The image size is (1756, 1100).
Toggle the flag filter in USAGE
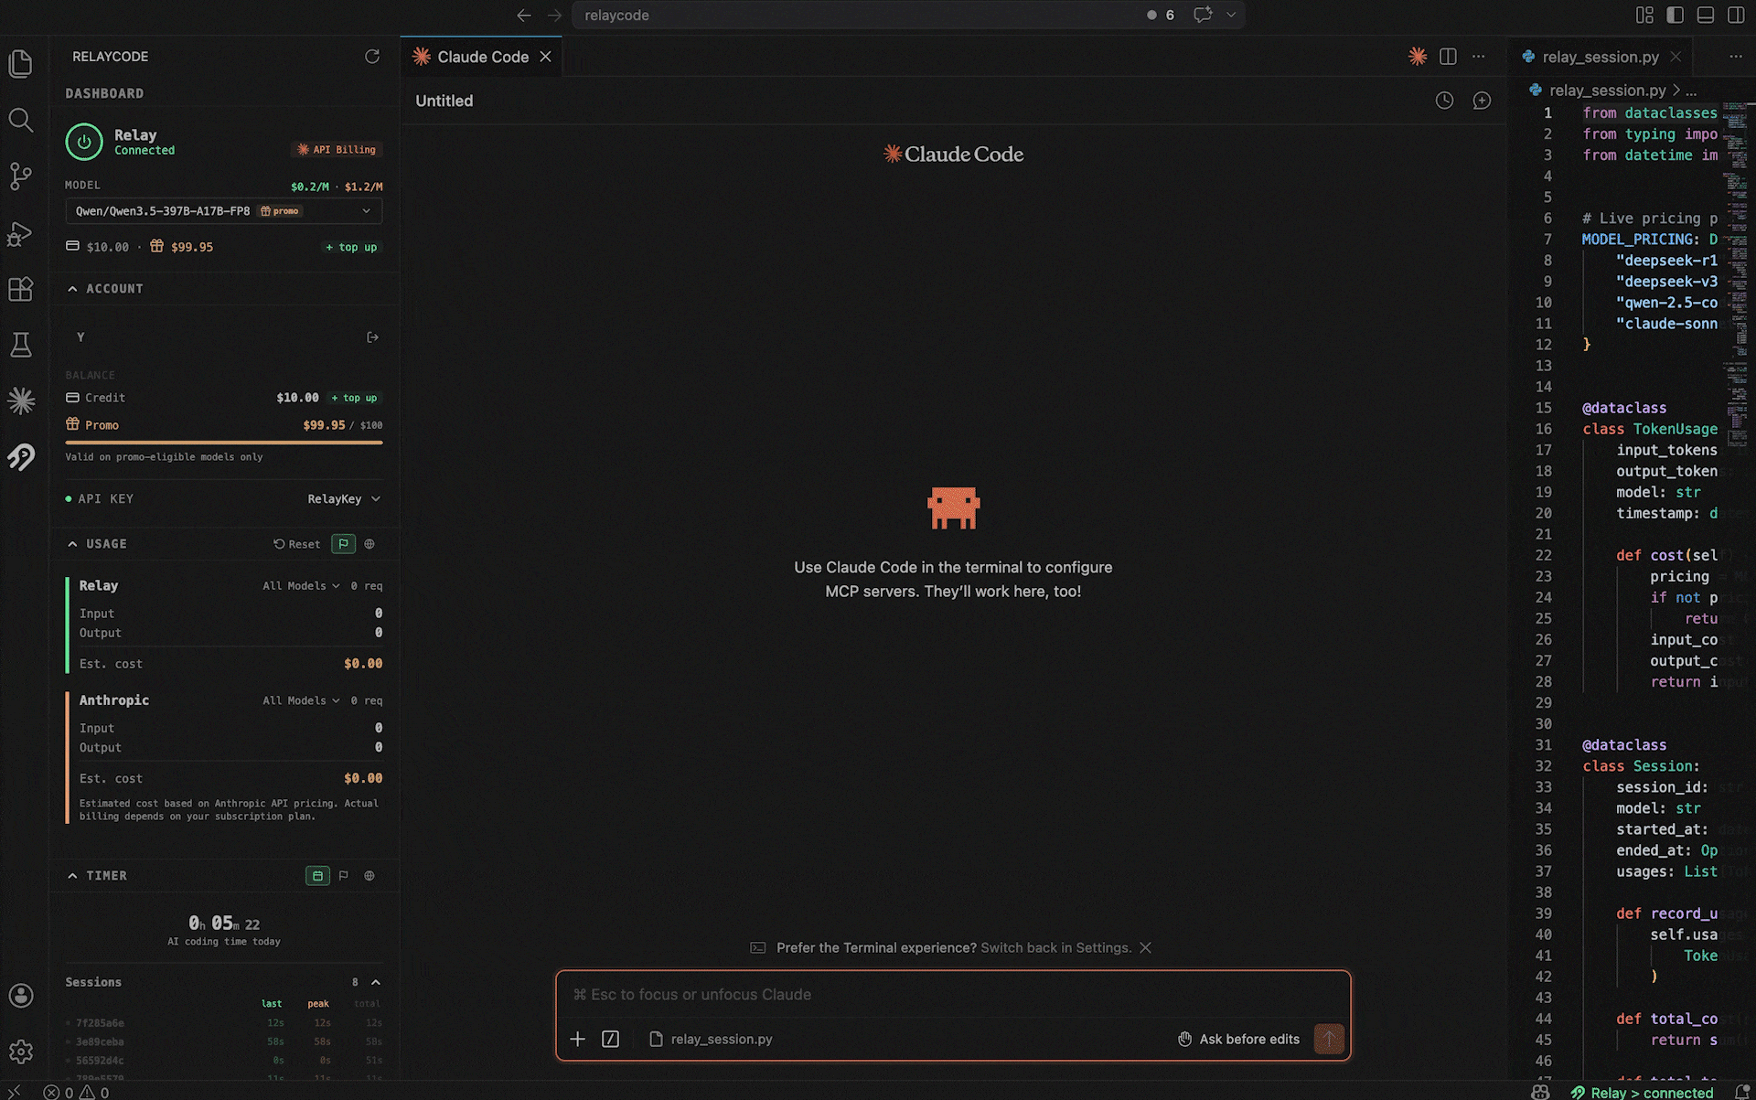[343, 544]
